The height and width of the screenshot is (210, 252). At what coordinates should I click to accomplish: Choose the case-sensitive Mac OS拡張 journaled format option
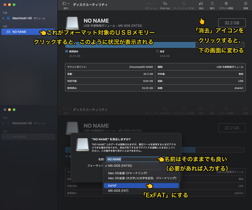click(x=141, y=178)
